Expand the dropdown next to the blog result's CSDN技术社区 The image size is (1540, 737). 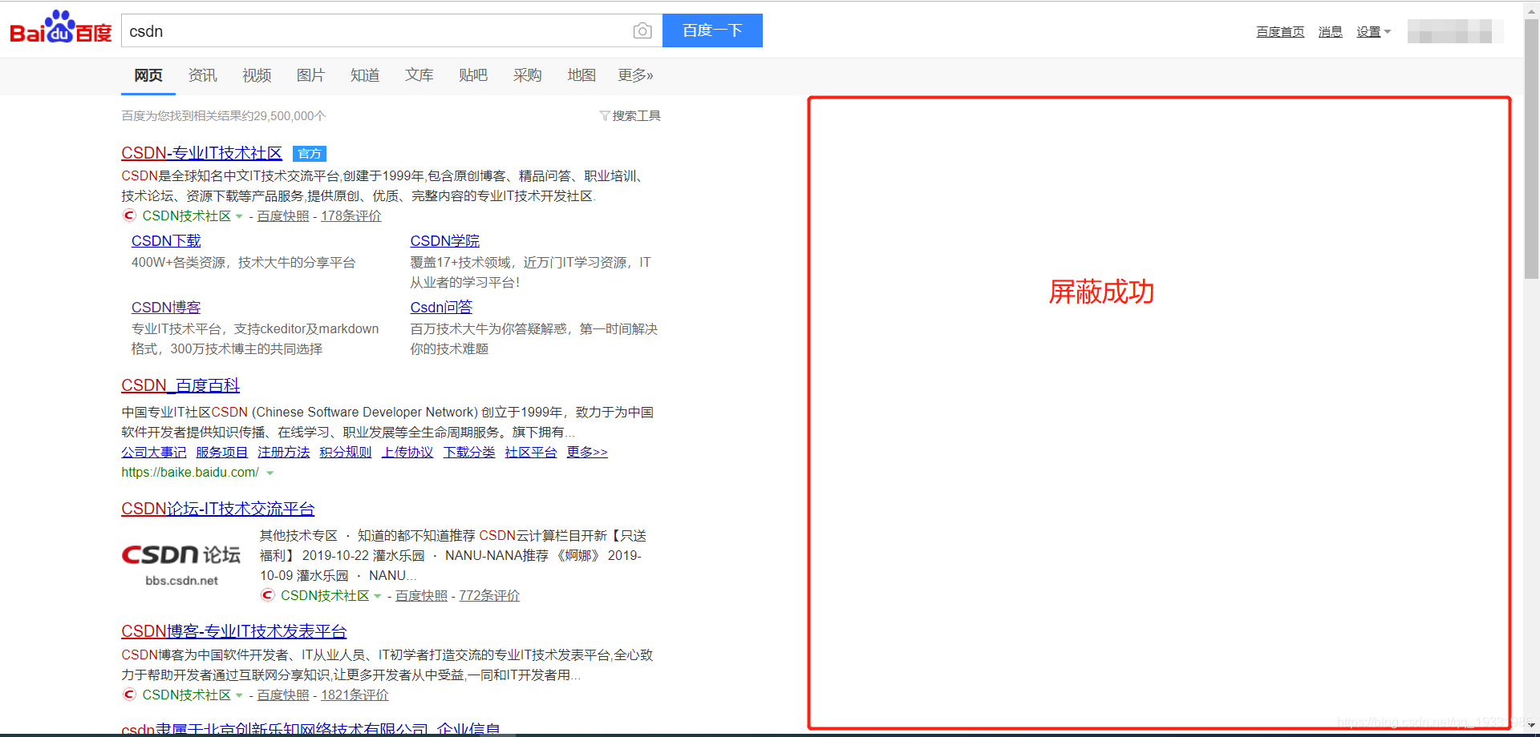pyautogui.click(x=239, y=695)
